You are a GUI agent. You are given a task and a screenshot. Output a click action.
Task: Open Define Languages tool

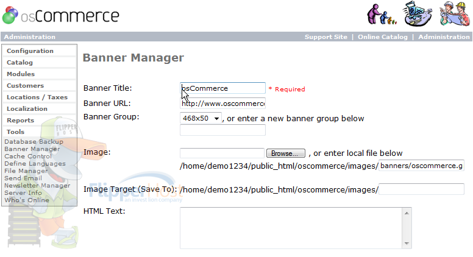[x=35, y=164]
